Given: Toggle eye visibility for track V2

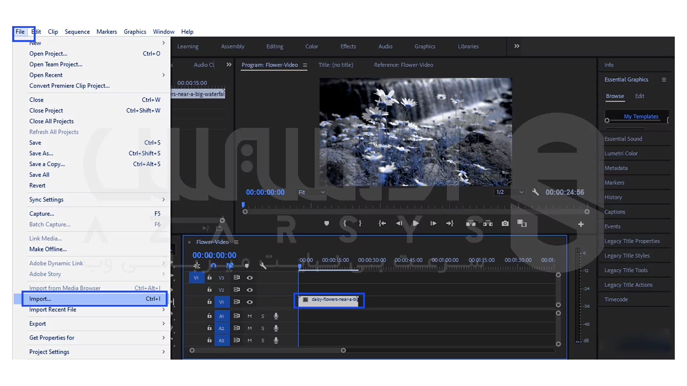Looking at the screenshot, I should pos(250,290).
